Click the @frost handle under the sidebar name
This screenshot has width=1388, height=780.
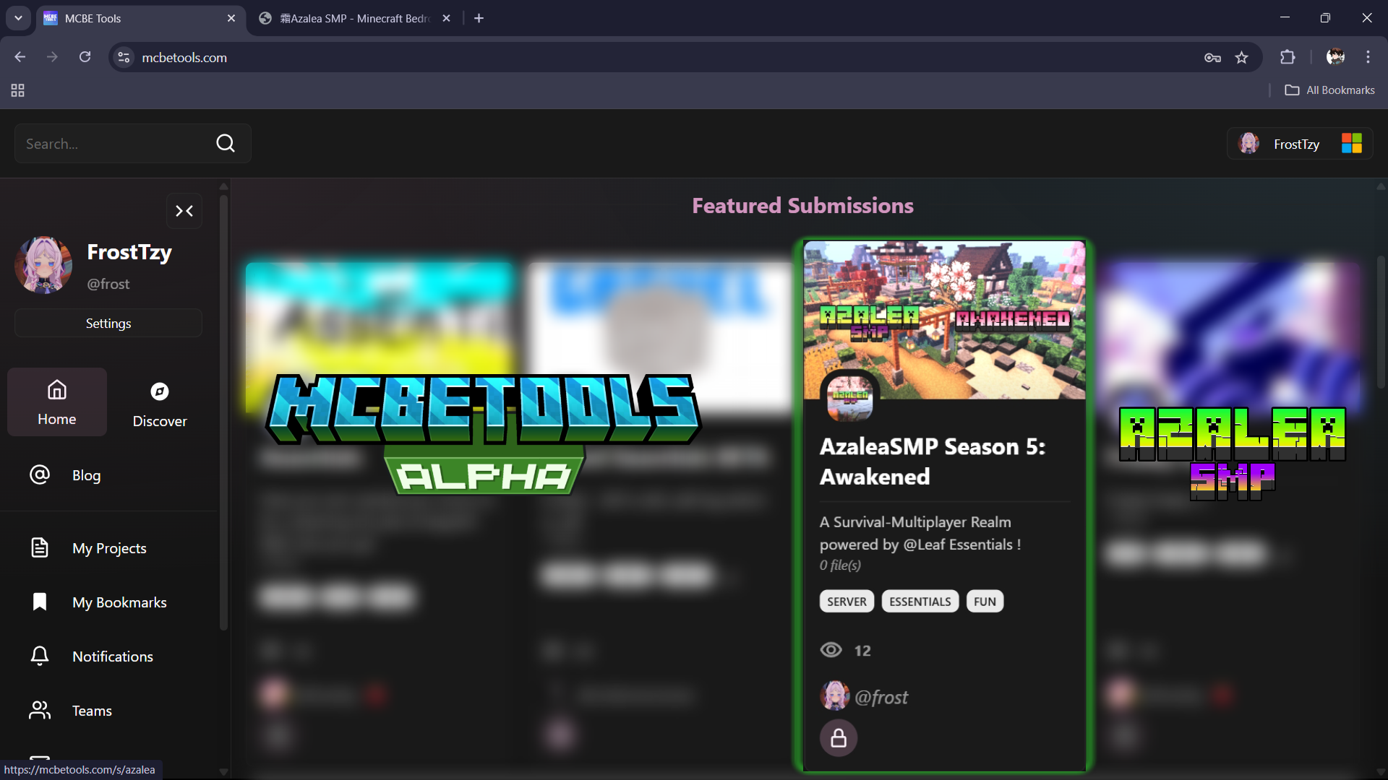[x=108, y=284]
